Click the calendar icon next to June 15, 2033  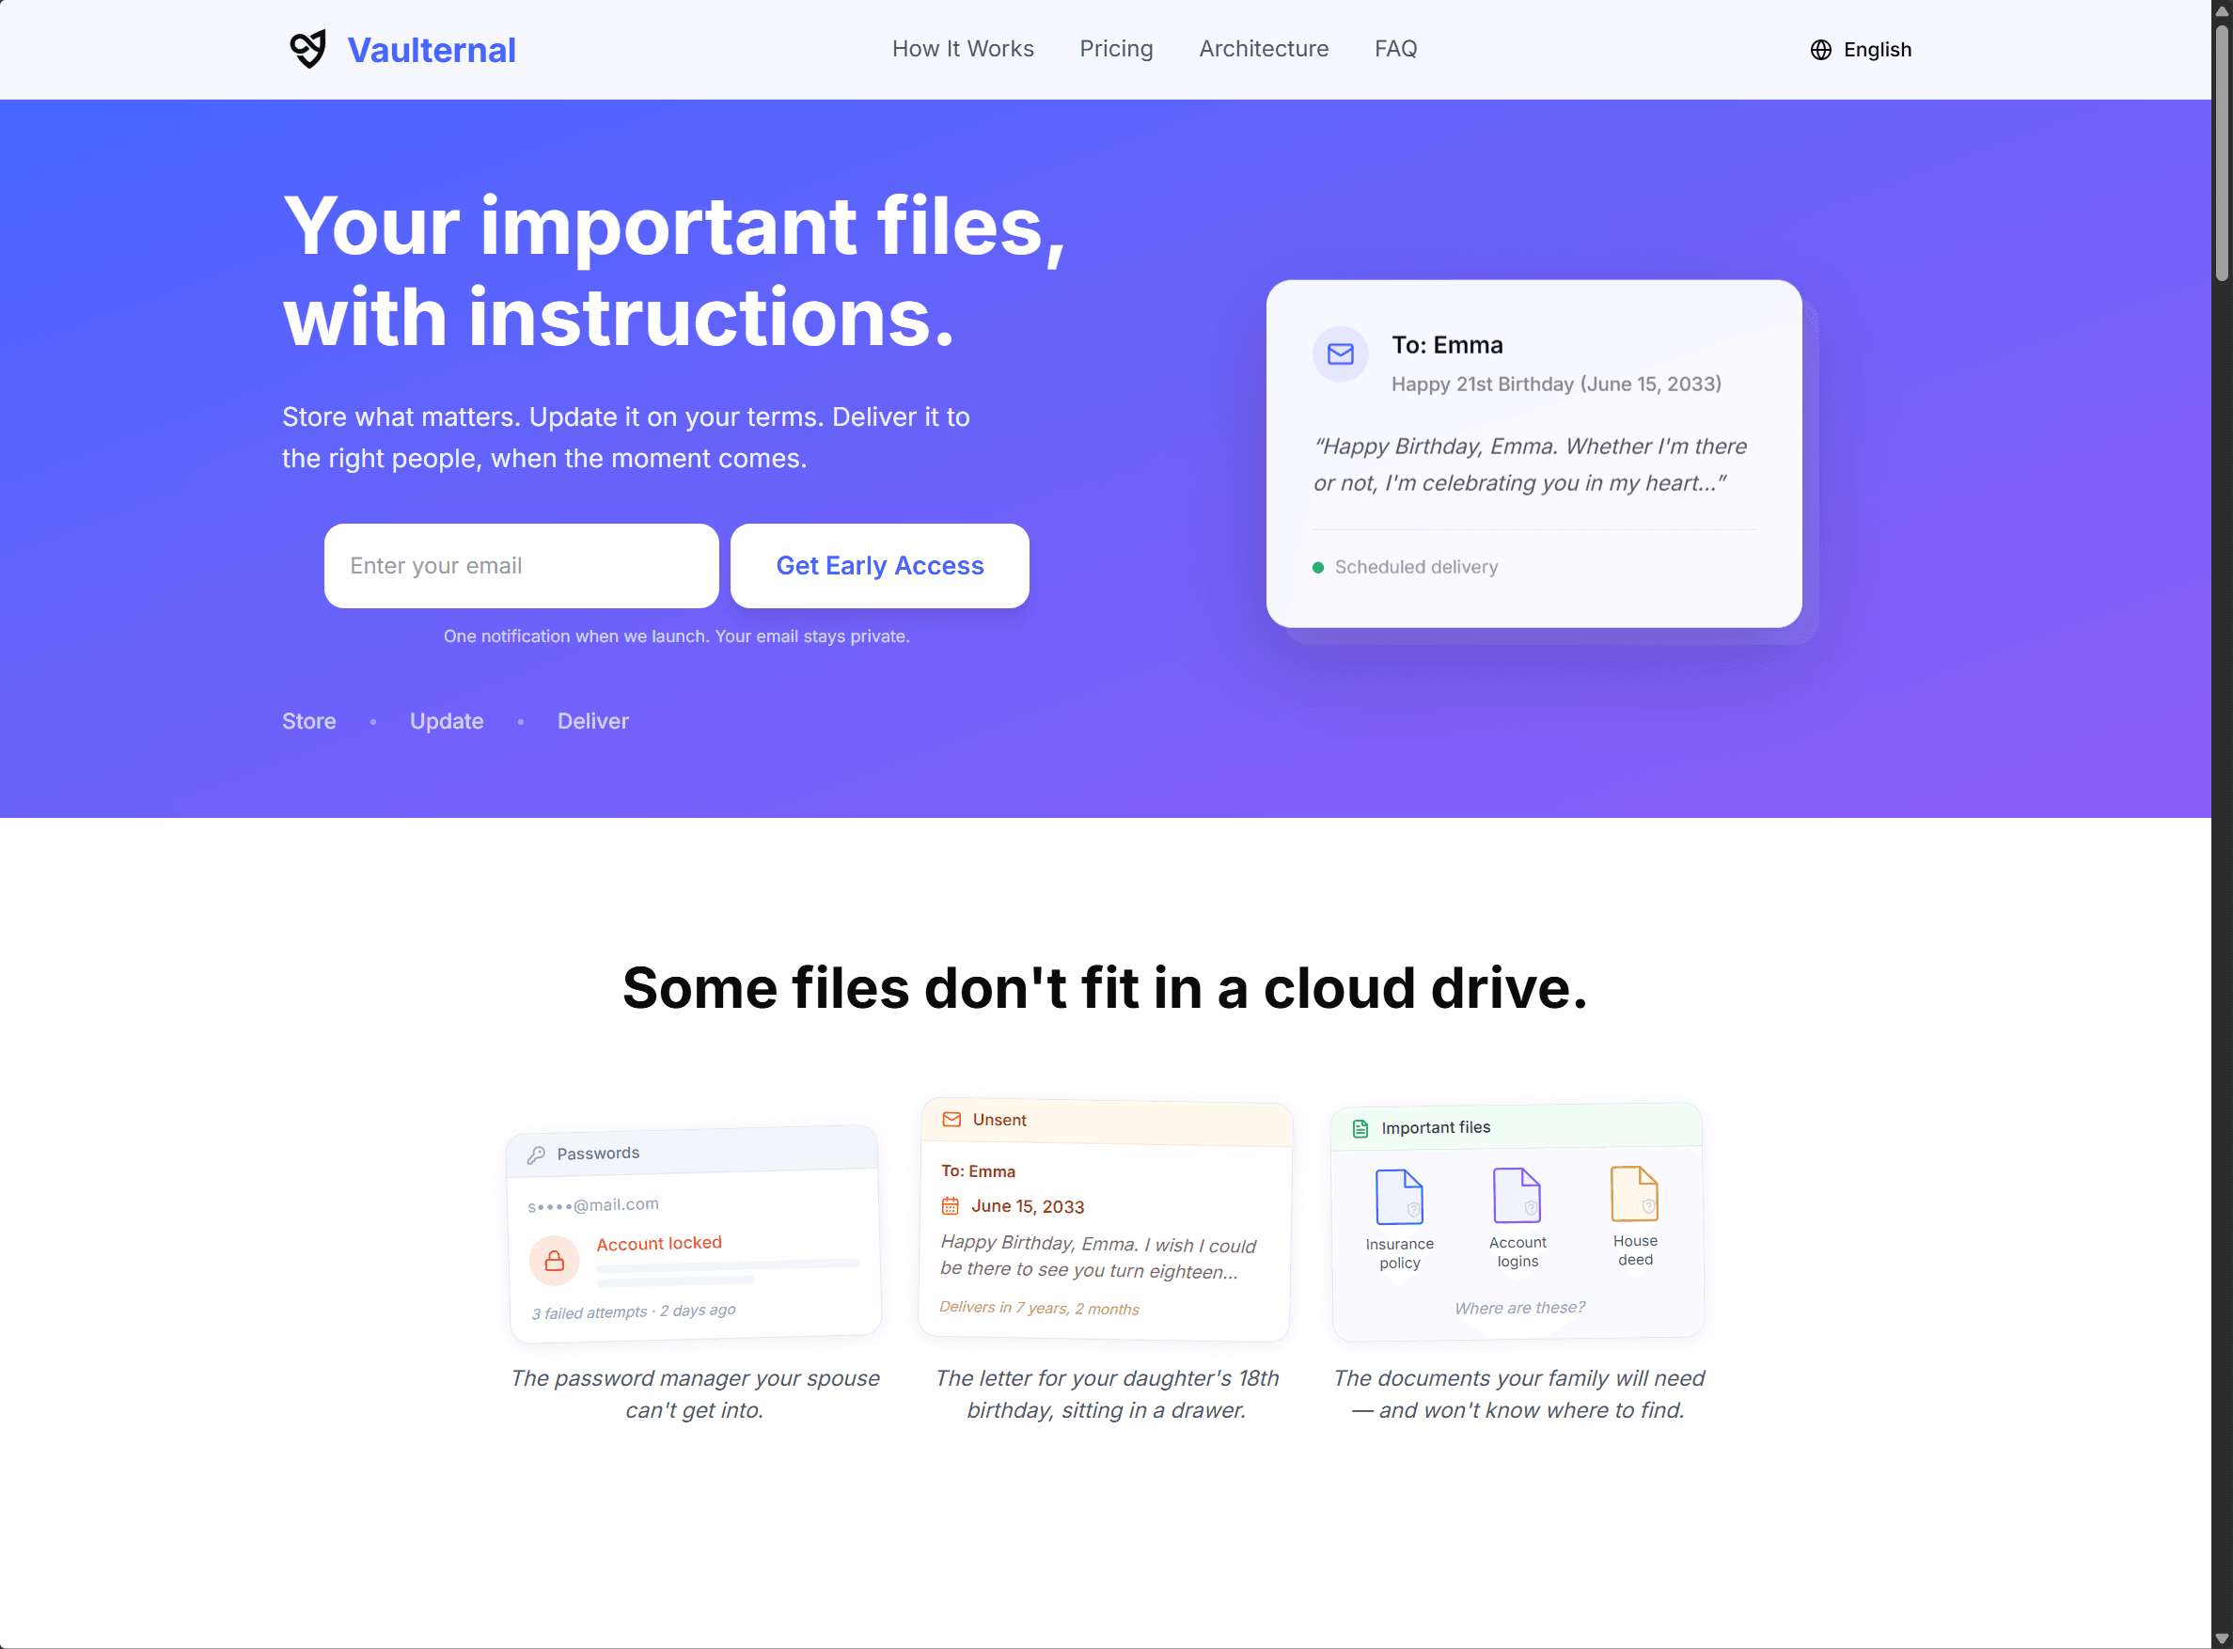click(x=951, y=1207)
